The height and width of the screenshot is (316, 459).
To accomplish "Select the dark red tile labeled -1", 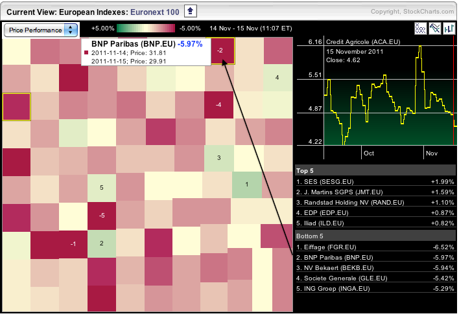I will point(73,243).
